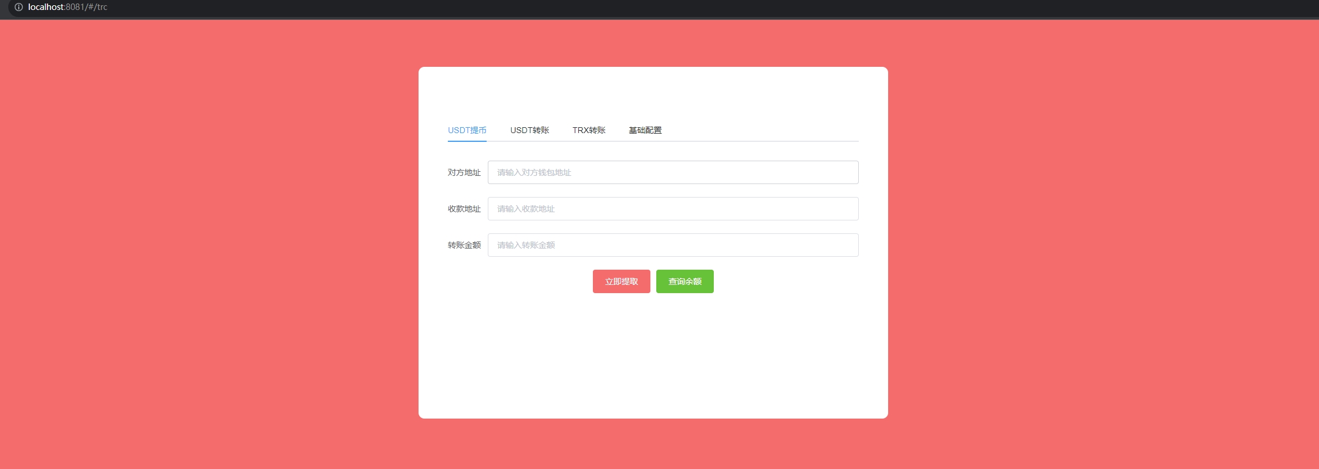Click the tab bar divider right of 基础配置
1319x469 pixels.
pos(763,141)
